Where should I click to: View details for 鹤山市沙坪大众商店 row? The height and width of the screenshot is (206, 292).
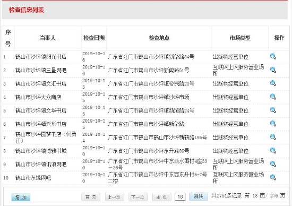(273, 97)
